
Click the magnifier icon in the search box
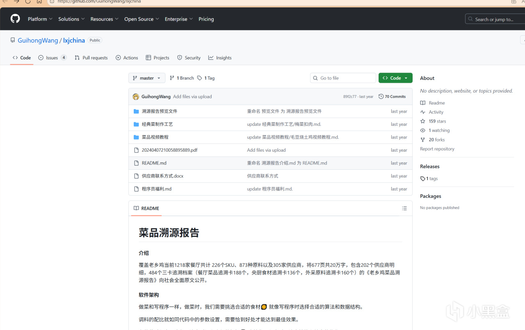pos(471,19)
